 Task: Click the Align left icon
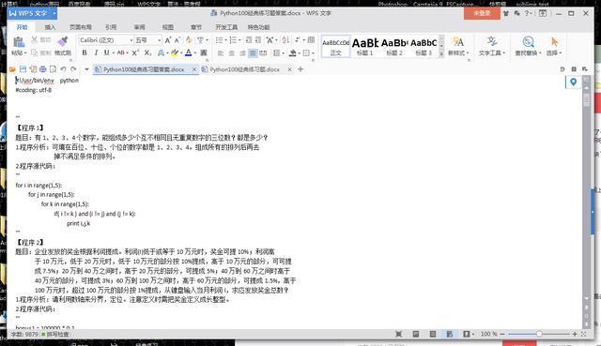pyautogui.click(x=221, y=53)
